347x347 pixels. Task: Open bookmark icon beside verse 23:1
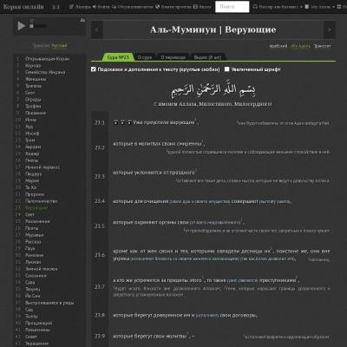115,122
